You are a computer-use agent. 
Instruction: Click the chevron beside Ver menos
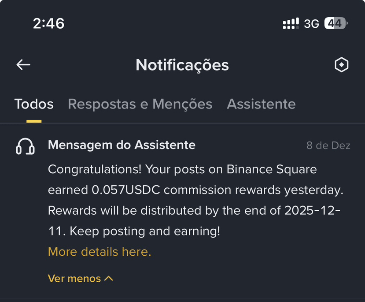click(109, 279)
